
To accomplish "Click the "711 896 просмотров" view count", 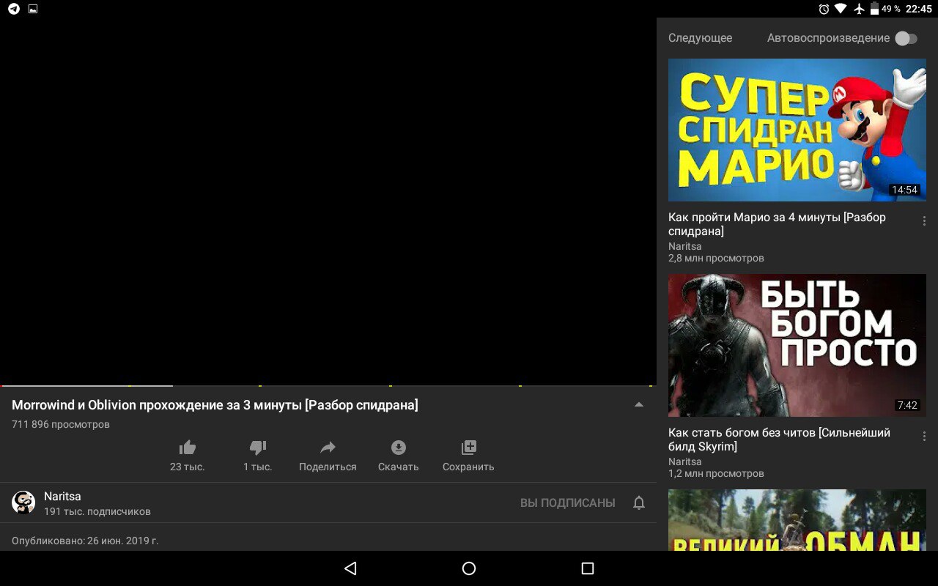I will coord(61,424).
